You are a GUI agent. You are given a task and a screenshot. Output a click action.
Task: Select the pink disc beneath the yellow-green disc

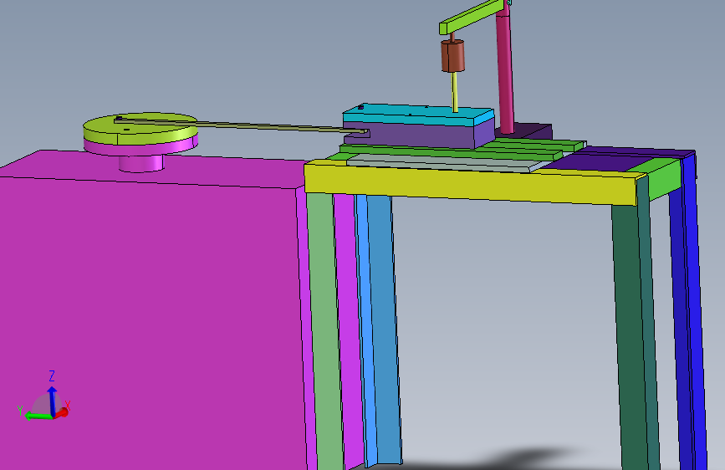coord(141,146)
